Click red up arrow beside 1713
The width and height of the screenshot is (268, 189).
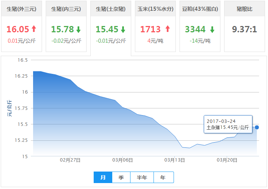click(x=167, y=29)
